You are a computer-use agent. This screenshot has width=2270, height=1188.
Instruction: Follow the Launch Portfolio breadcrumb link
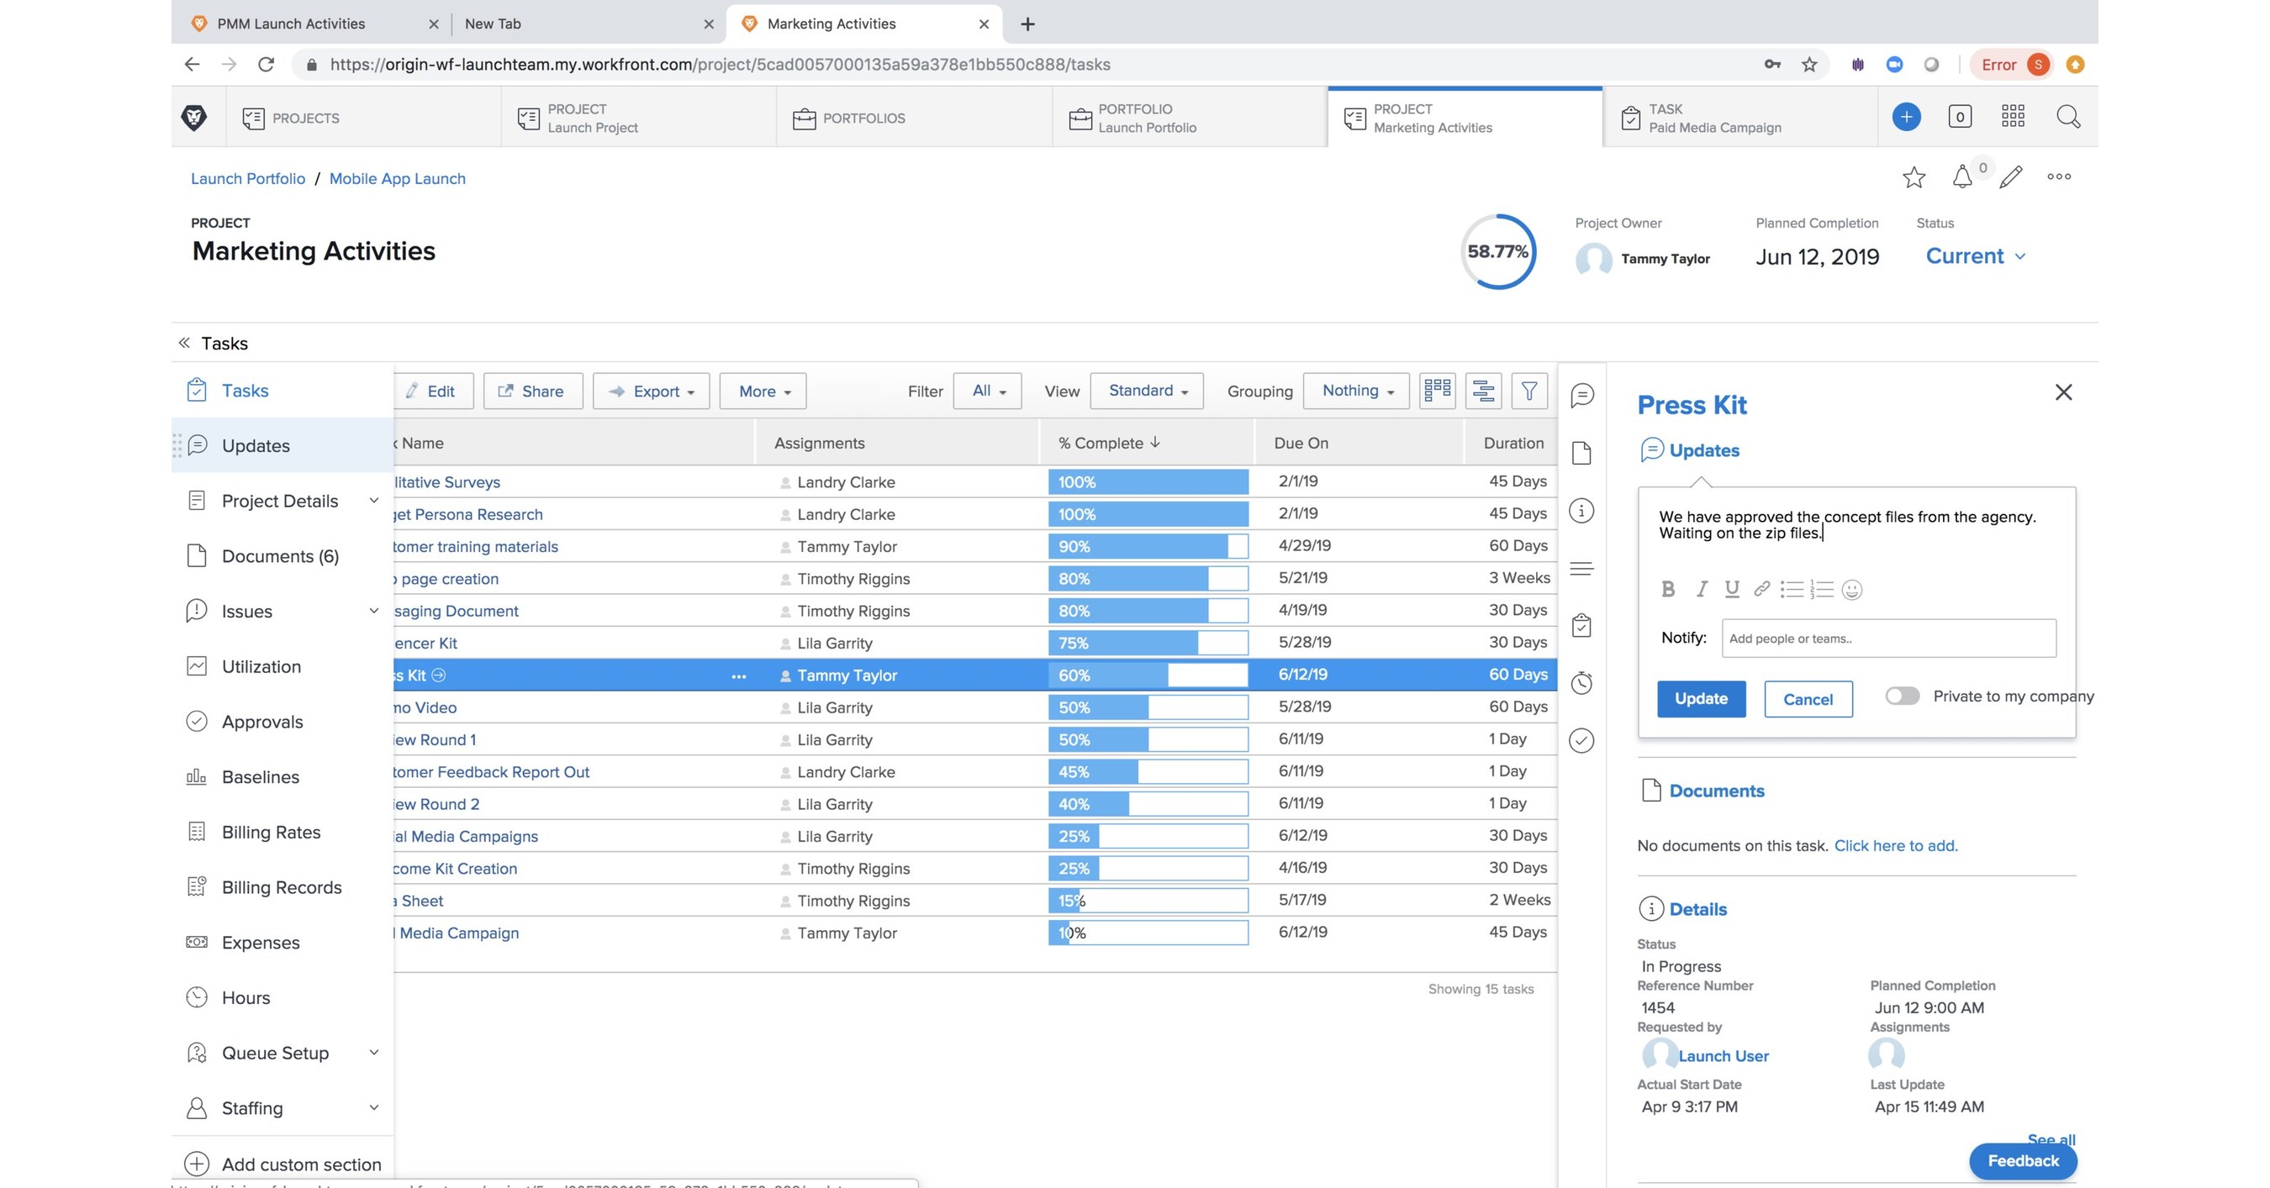pyautogui.click(x=248, y=179)
